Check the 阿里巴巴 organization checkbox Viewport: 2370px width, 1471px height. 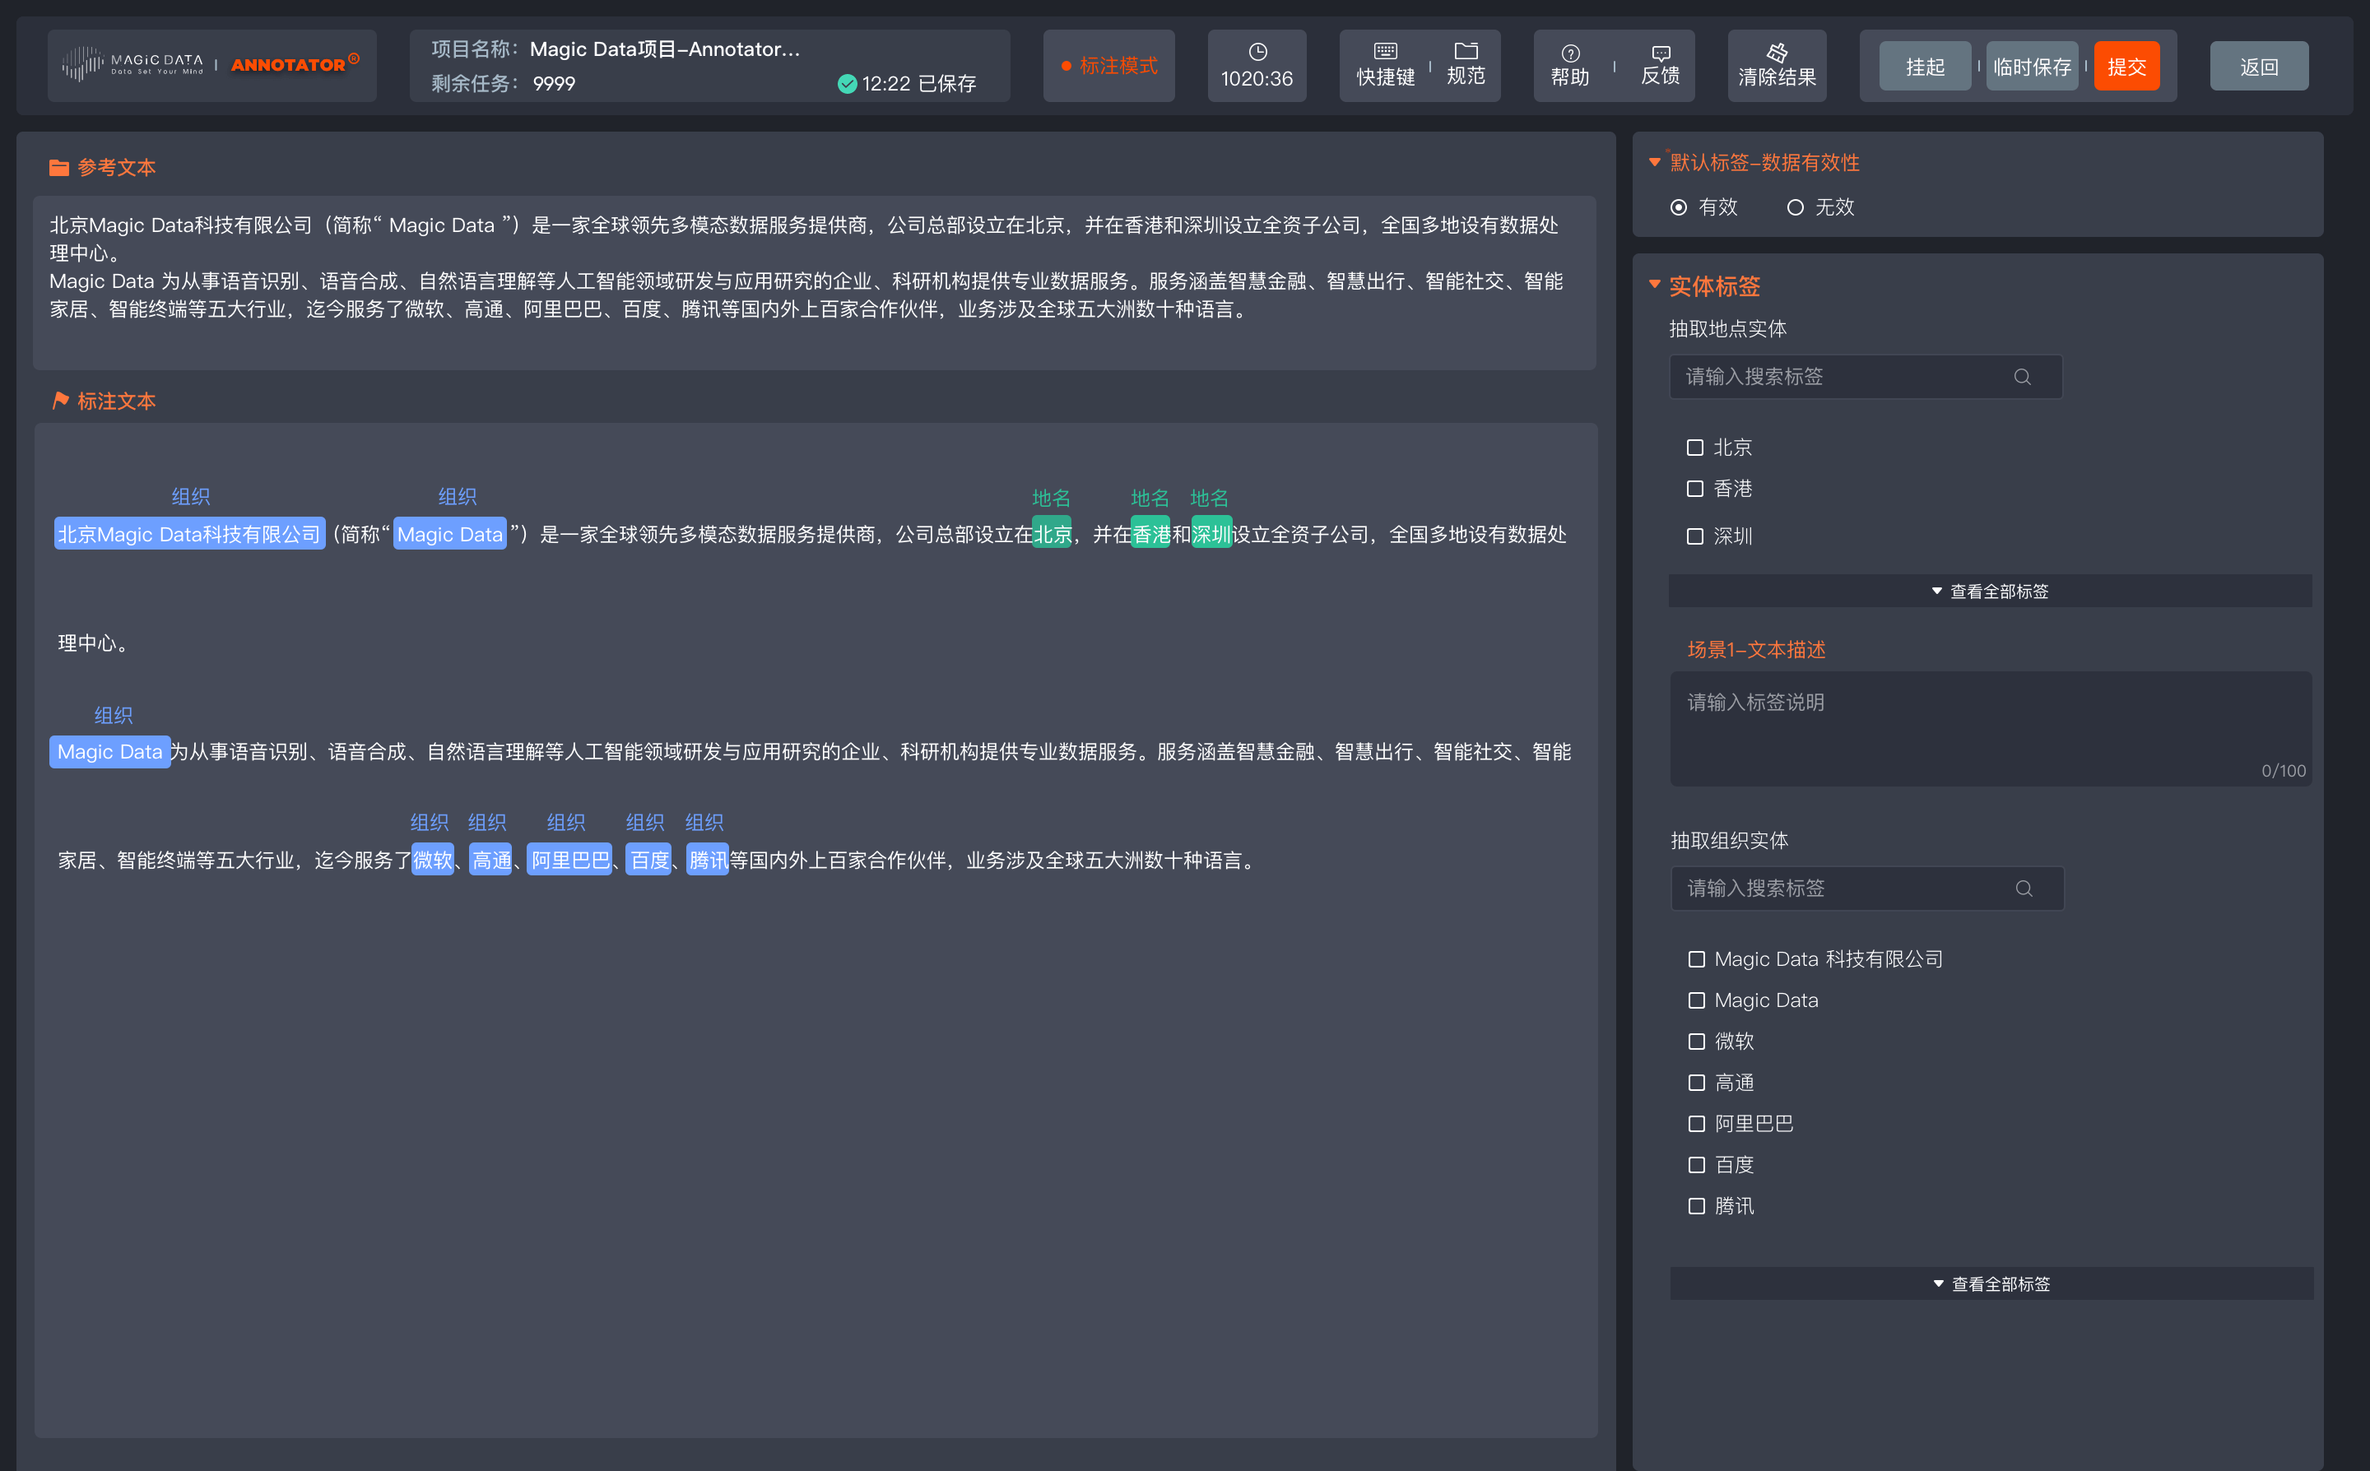[1697, 1124]
